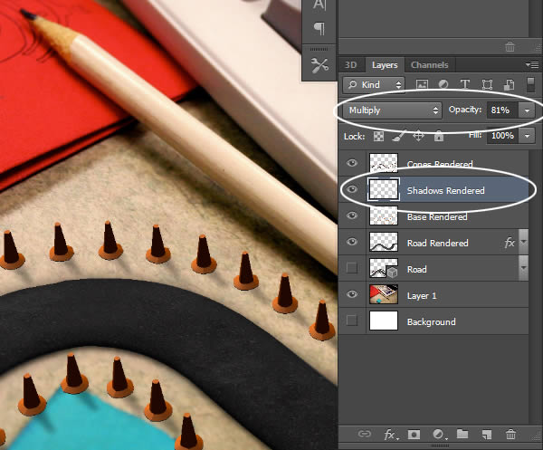The height and width of the screenshot is (450, 543).
Task: Select the Shadows Rendered layer name
Action: click(x=445, y=190)
